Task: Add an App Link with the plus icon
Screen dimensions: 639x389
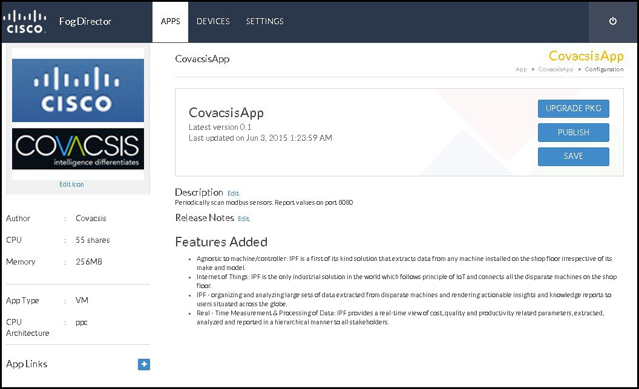Action: tap(144, 364)
